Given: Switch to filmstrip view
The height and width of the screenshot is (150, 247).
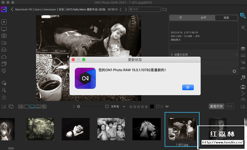Looking at the screenshot, I should [x=32, y=107].
